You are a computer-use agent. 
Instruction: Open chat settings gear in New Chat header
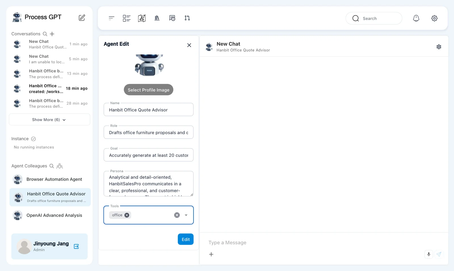click(439, 47)
